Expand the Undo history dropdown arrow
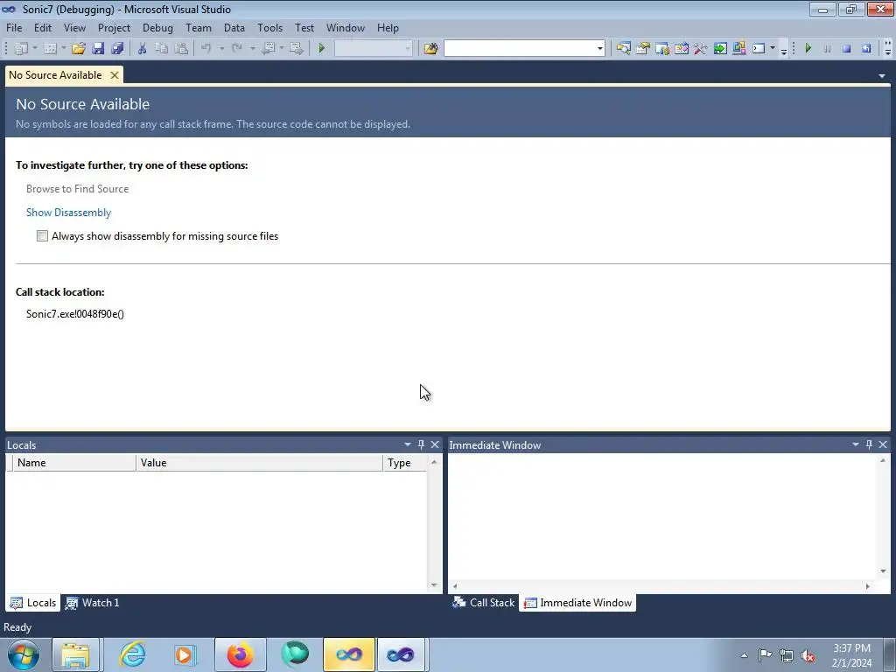 [x=221, y=49]
